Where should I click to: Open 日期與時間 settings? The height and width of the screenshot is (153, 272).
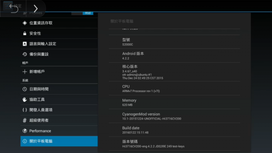59,89
